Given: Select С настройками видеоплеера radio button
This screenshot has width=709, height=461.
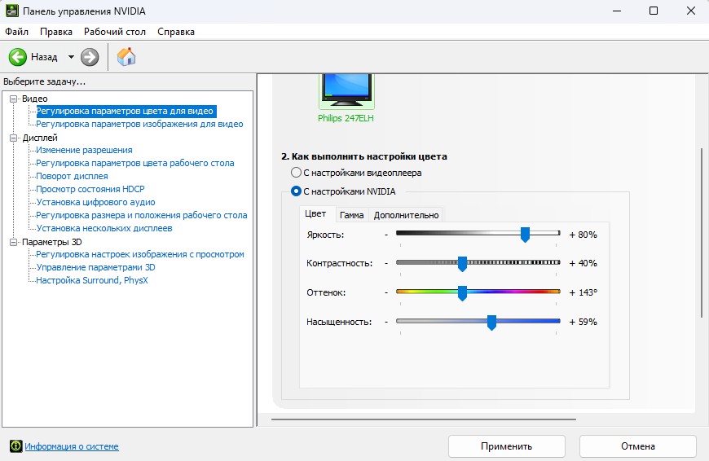Looking at the screenshot, I should click(x=296, y=173).
